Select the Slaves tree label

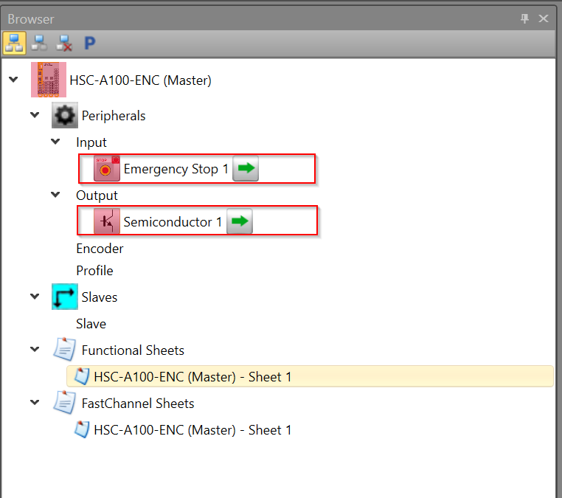coord(100,297)
